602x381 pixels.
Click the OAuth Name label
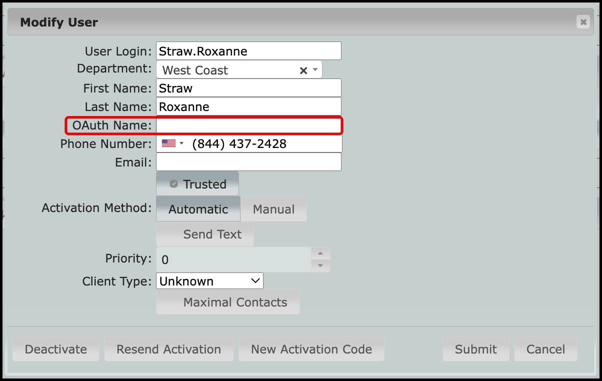click(x=112, y=125)
